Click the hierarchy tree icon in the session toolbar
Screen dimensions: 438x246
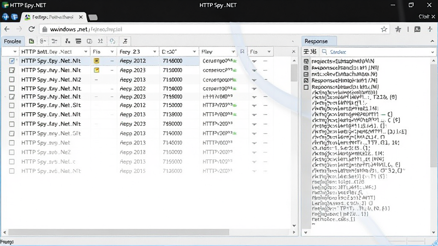68,41
